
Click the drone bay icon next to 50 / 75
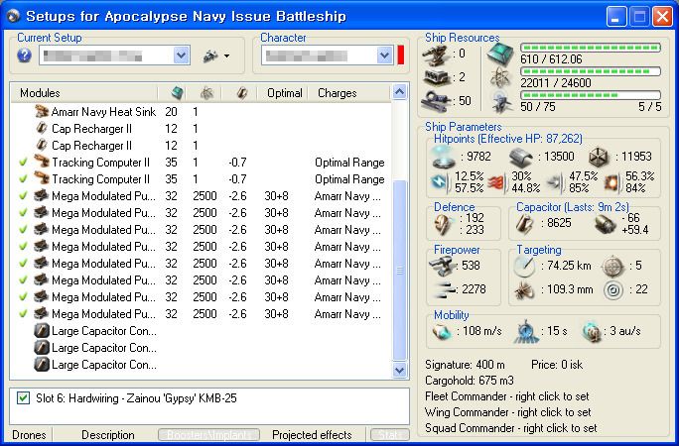click(x=501, y=102)
